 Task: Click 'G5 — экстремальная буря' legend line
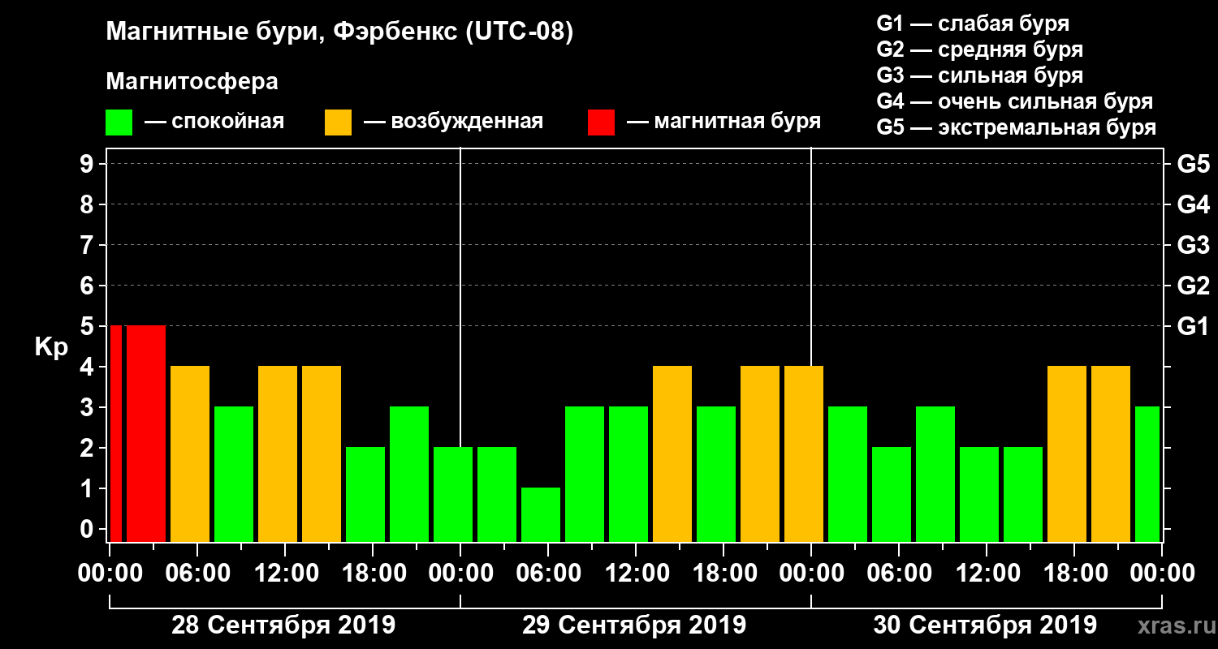pyautogui.click(x=1017, y=127)
